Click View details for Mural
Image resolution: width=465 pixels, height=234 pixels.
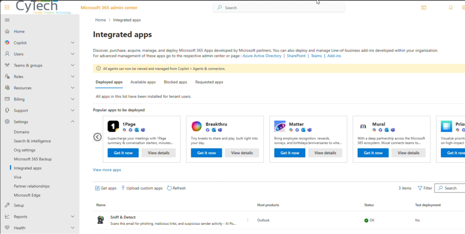pos(408,153)
